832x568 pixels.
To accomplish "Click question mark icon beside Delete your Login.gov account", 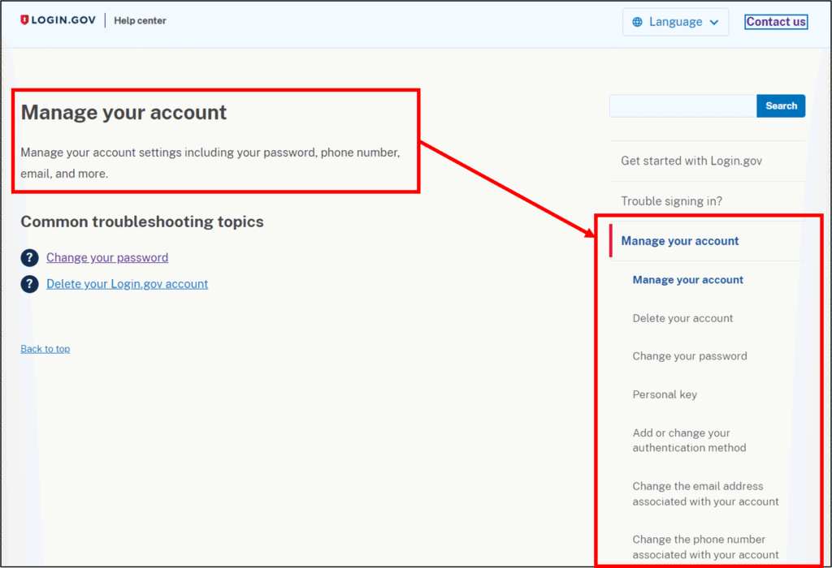I will pos(30,284).
